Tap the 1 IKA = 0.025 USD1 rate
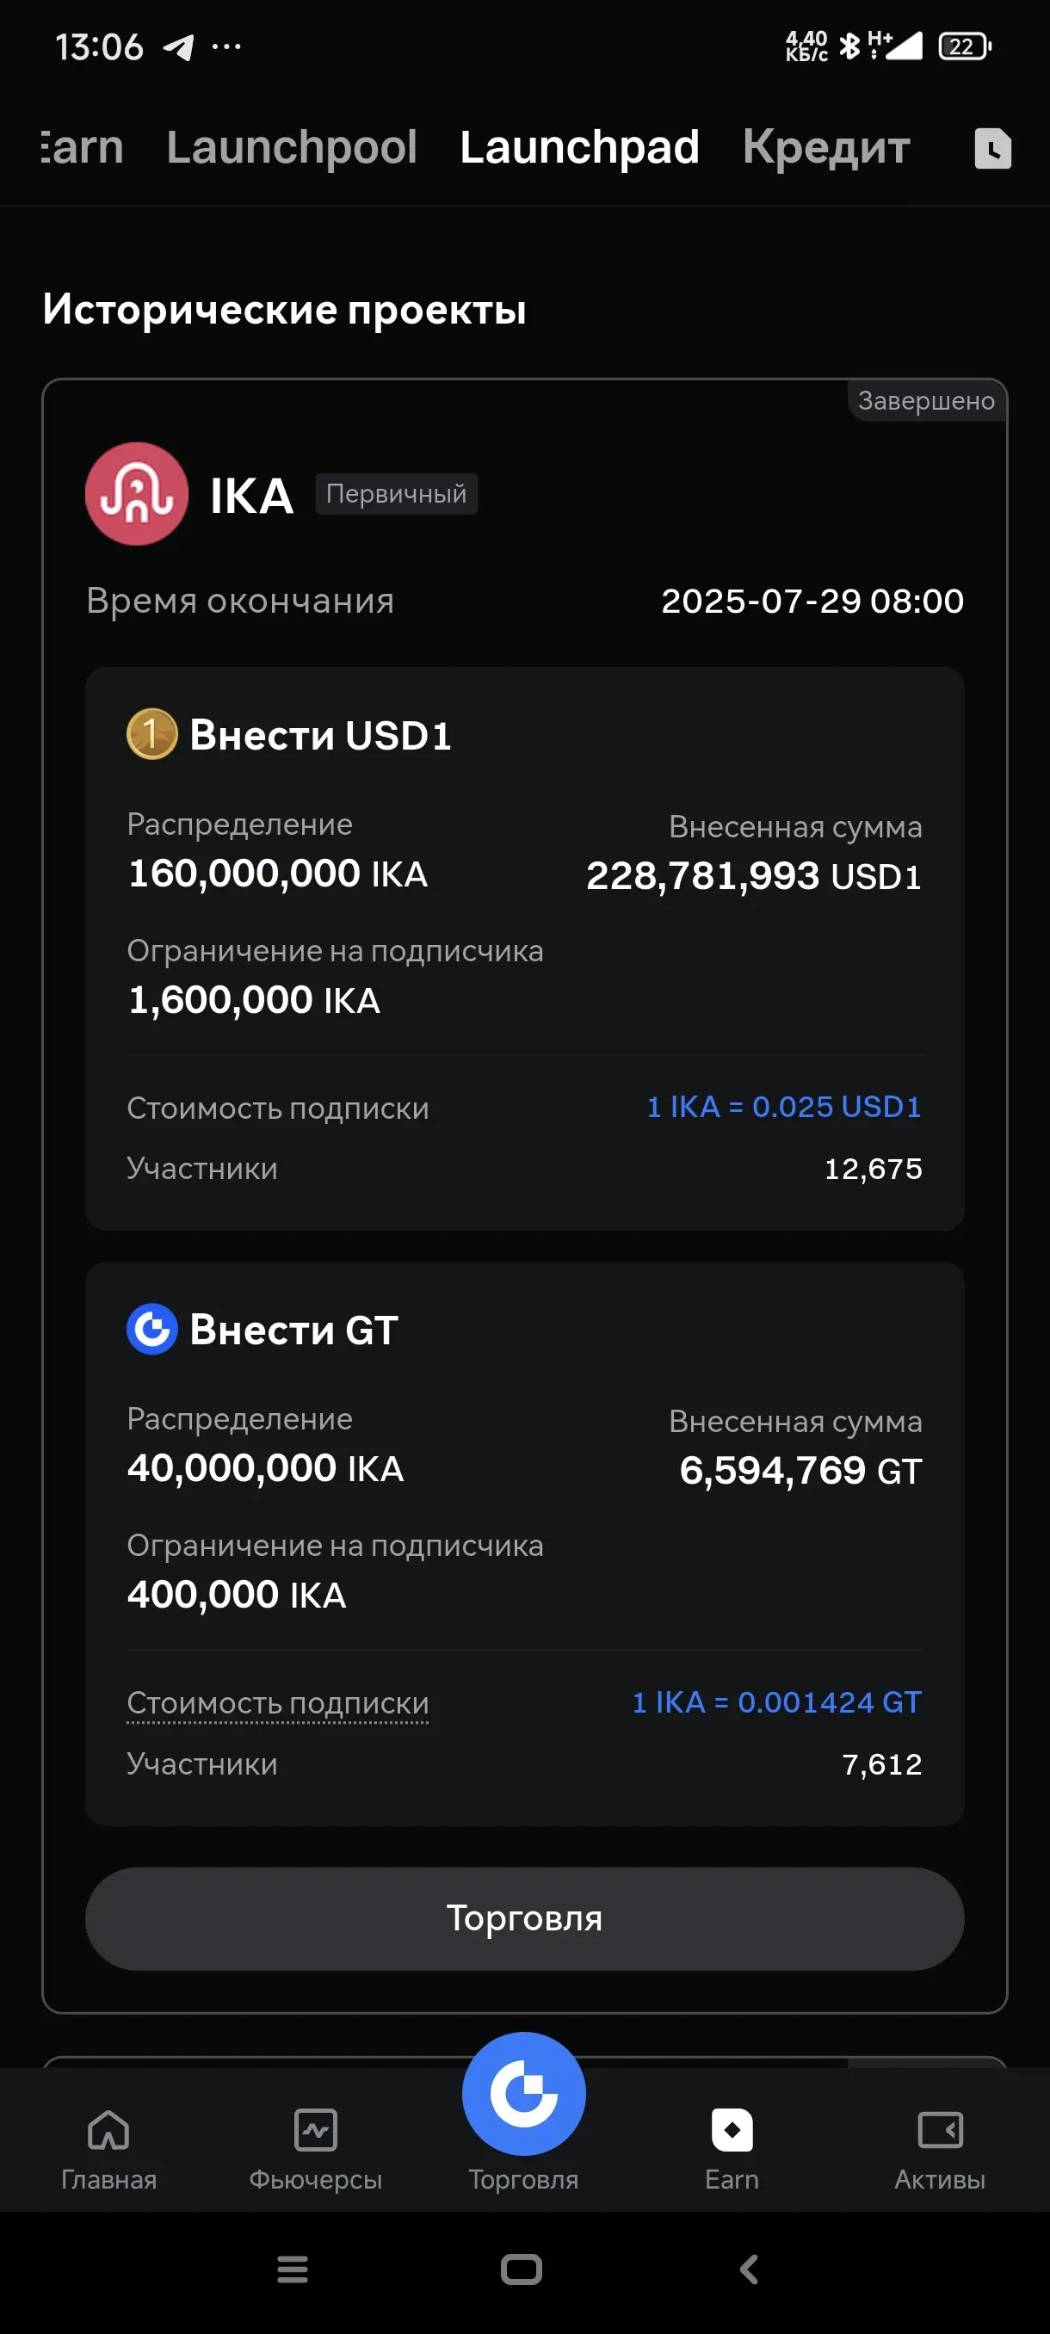This screenshot has width=1050, height=2334. [x=784, y=1106]
